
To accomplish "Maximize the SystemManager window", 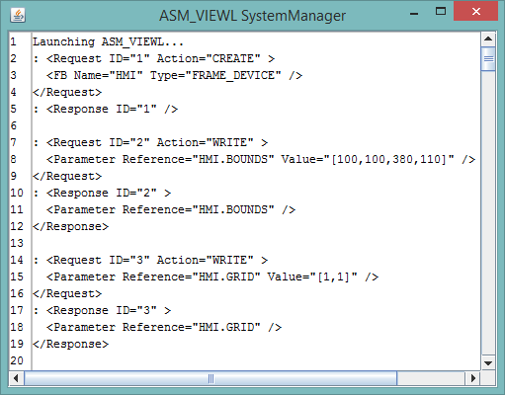I will [x=441, y=12].
